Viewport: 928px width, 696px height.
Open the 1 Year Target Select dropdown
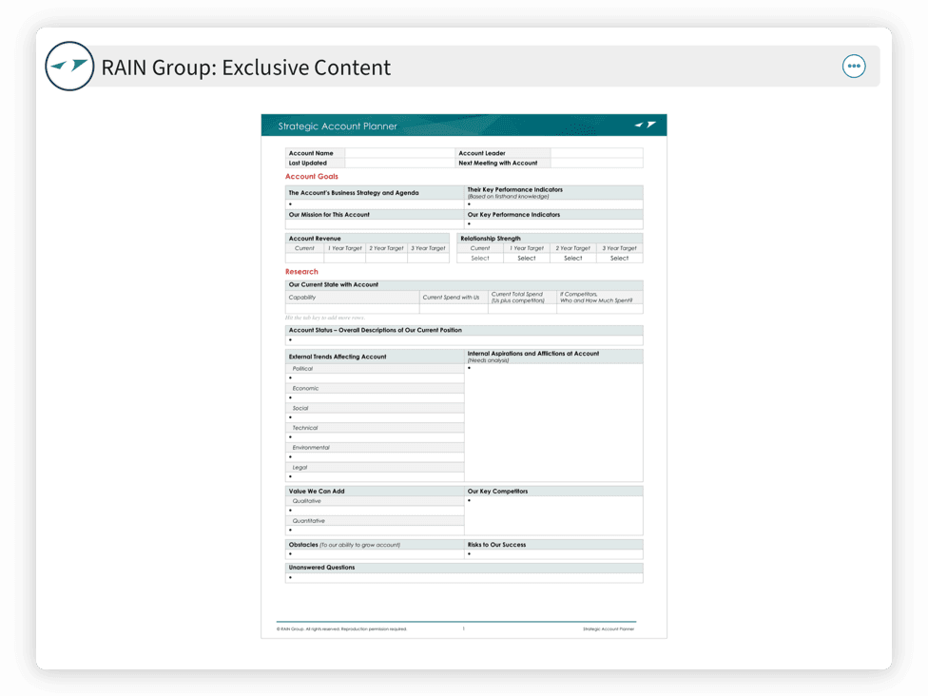point(526,258)
